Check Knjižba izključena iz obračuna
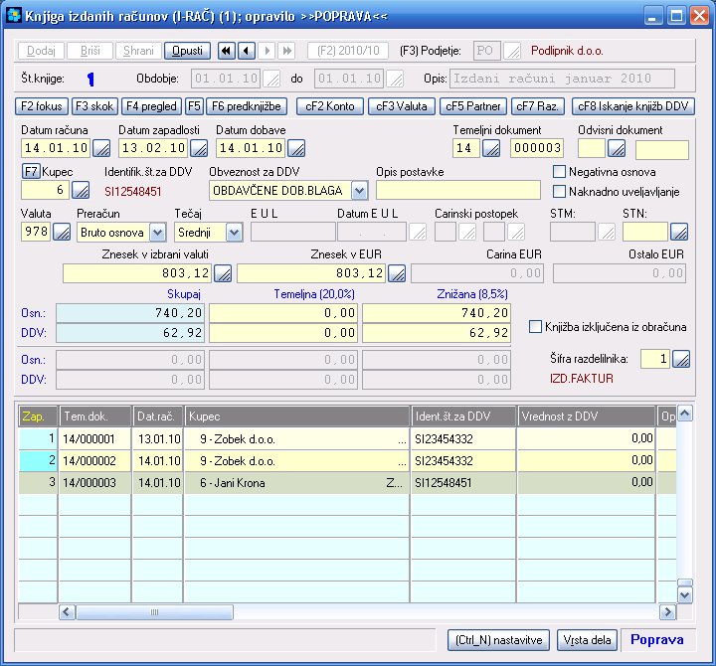 click(537, 326)
